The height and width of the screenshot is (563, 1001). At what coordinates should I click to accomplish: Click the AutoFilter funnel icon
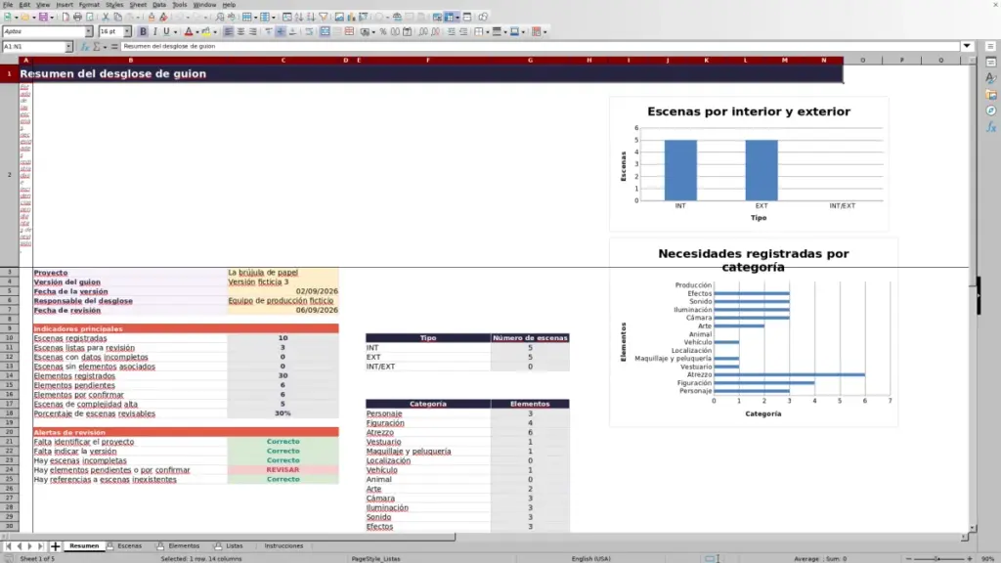click(324, 18)
